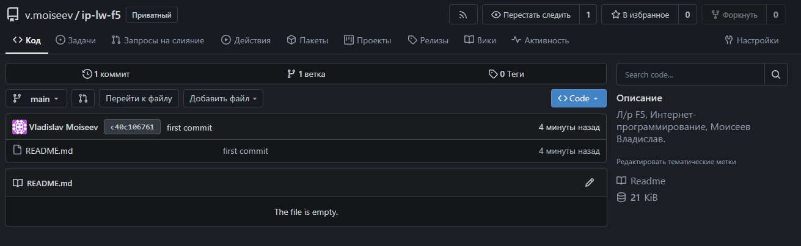Click the repository icon beside v.moiseev
The width and height of the screenshot is (801, 246).
(13, 15)
